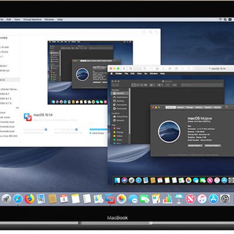Open the host Window menu
234x234 pixels.
[49, 19]
